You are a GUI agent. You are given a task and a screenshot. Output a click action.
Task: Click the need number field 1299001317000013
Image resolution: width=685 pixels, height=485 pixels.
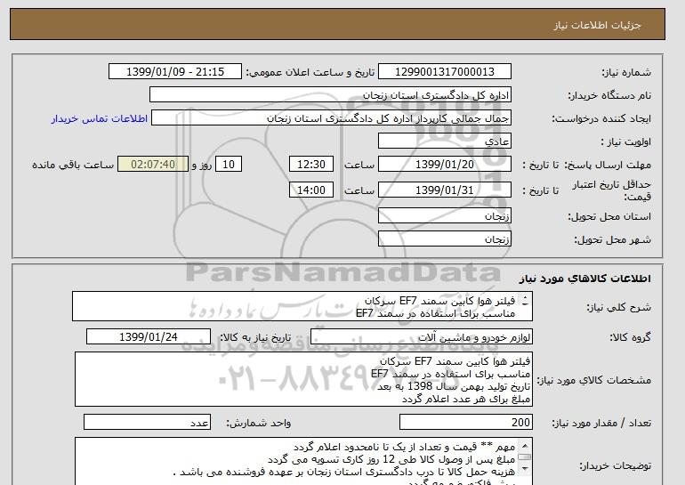pyautogui.click(x=444, y=72)
